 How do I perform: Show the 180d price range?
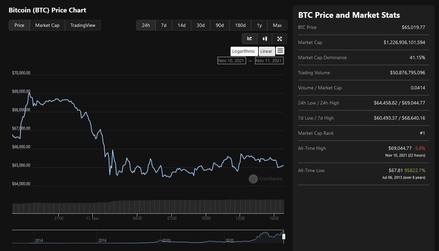click(x=240, y=25)
